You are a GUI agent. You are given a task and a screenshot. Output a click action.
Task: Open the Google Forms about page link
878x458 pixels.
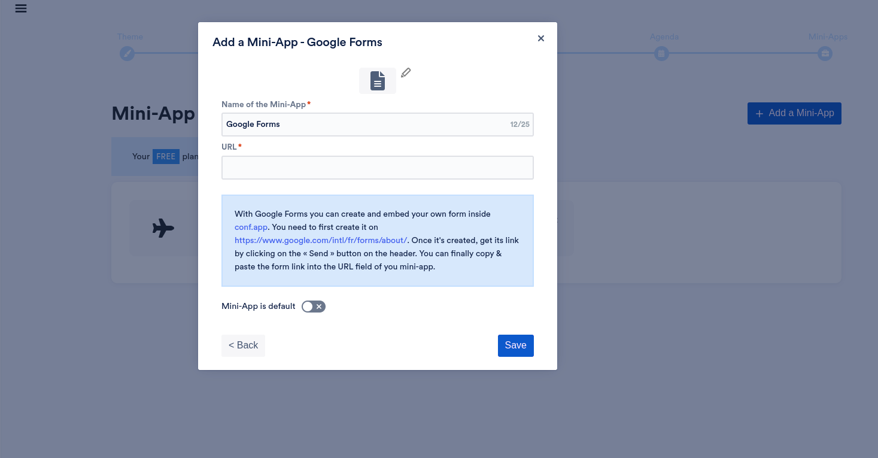click(x=321, y=240)
